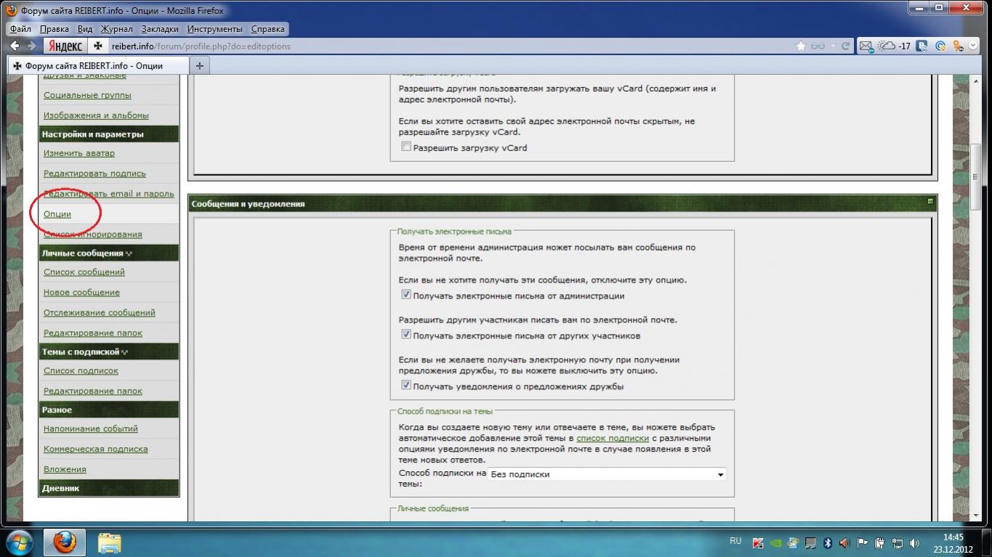Enable the 'Разрешить загрузку vCard' checkbox
The height and width of the screenshot is (557, 992).
[406, 147]
